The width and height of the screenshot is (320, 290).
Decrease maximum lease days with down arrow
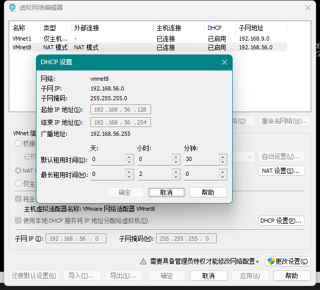click(129, 177)
